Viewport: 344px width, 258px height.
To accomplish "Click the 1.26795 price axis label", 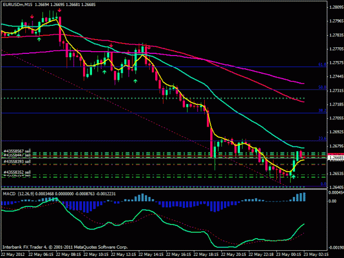I will [x=336, y=146].
